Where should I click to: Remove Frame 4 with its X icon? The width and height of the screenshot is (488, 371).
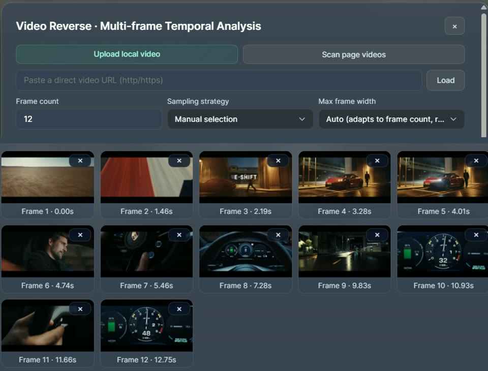[377, 161]
